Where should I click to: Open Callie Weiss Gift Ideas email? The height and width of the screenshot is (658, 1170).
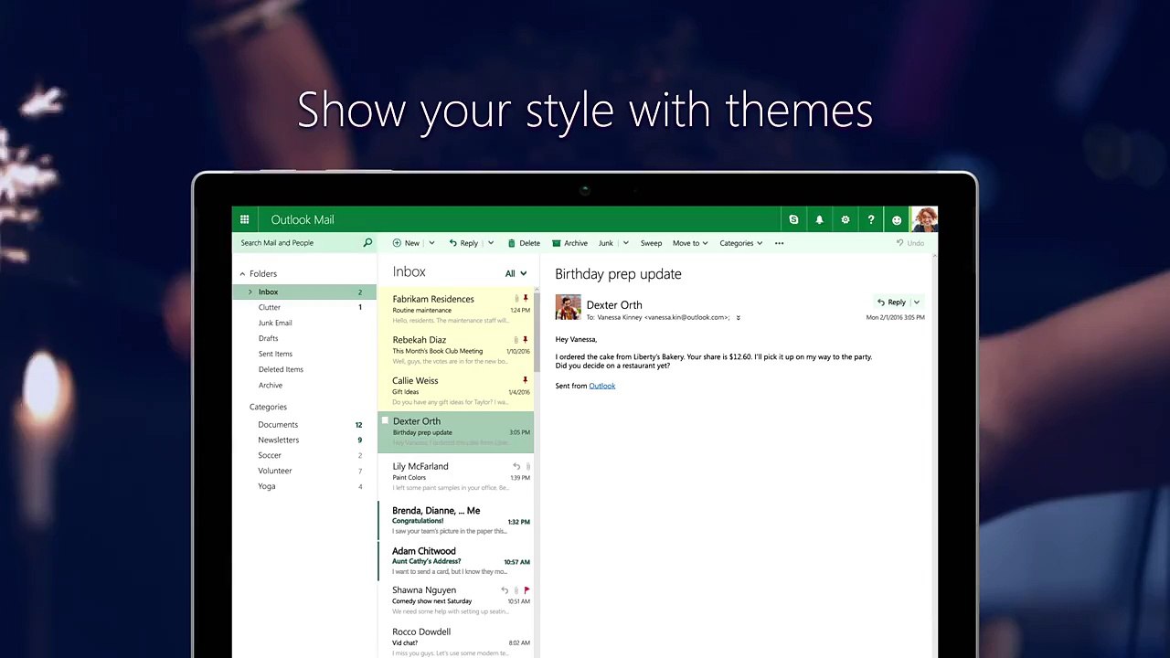456,391
